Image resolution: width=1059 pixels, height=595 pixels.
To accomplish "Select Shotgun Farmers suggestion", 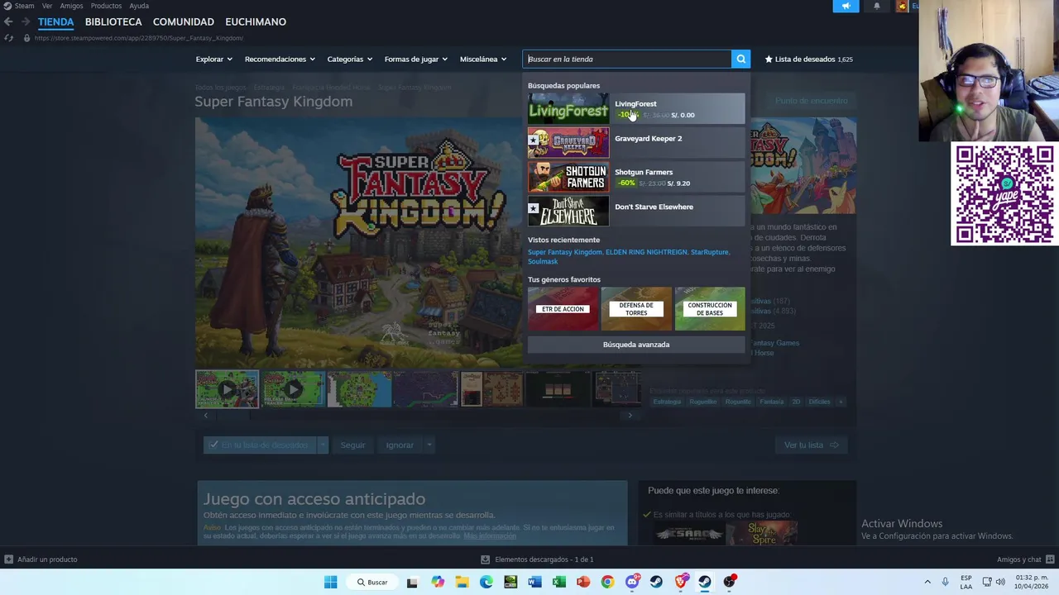I will (636, 177).
